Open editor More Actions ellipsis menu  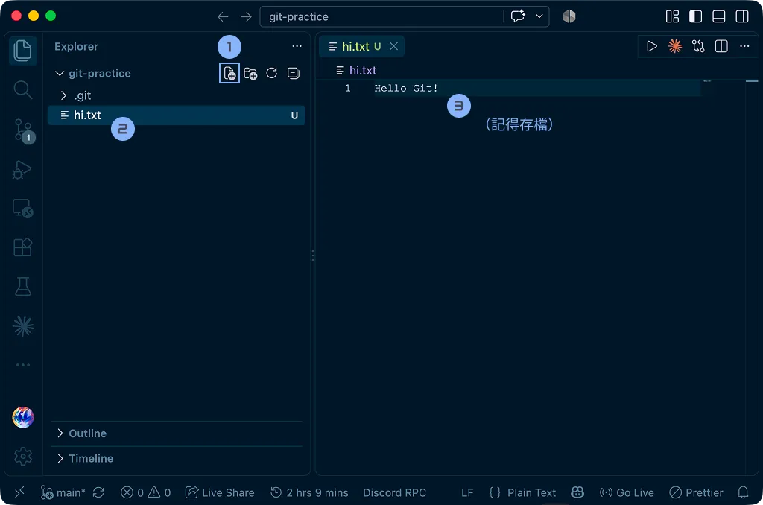744,47
